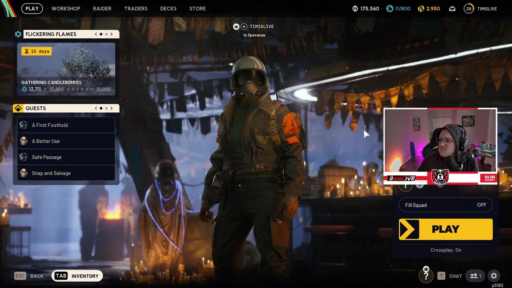Click the streamer webcam overlay

pos(440,146)
